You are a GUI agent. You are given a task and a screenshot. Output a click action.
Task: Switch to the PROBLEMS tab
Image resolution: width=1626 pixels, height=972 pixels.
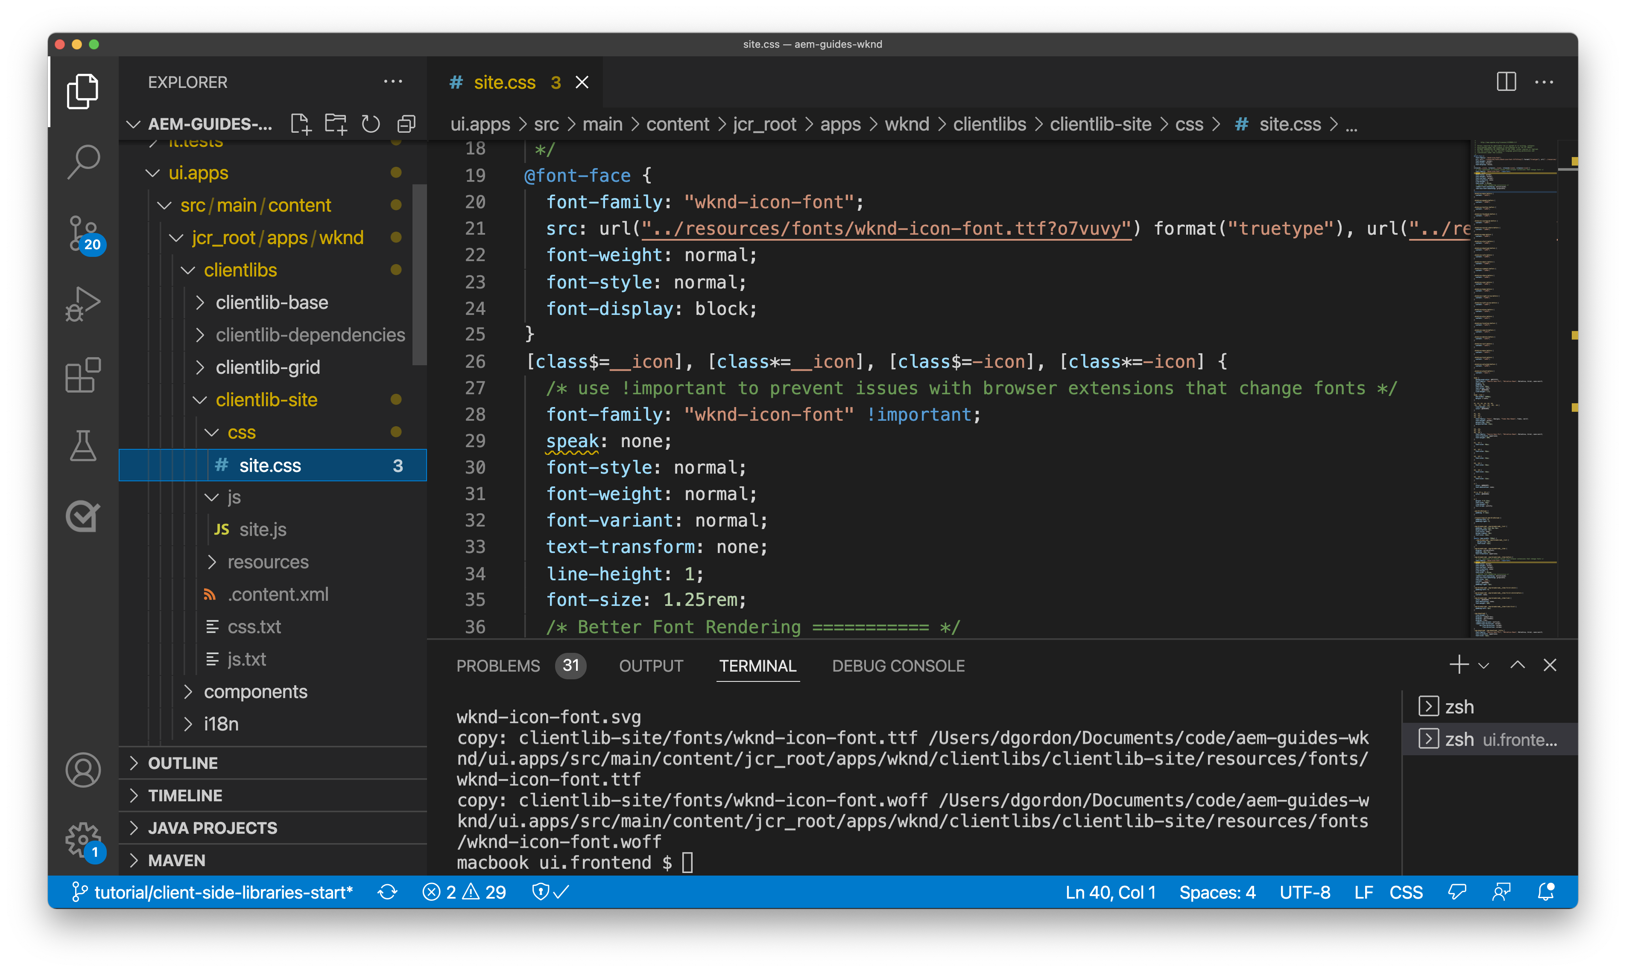[497, 666]
